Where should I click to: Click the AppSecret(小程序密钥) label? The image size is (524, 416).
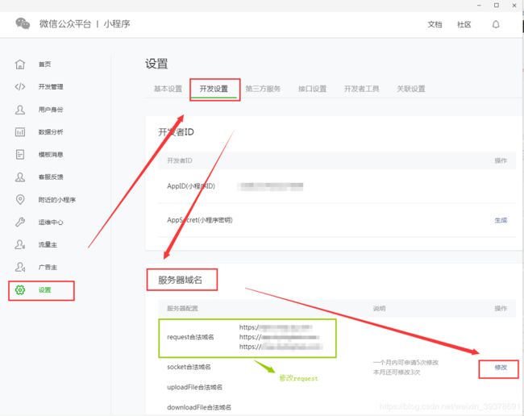pos(200,220)
